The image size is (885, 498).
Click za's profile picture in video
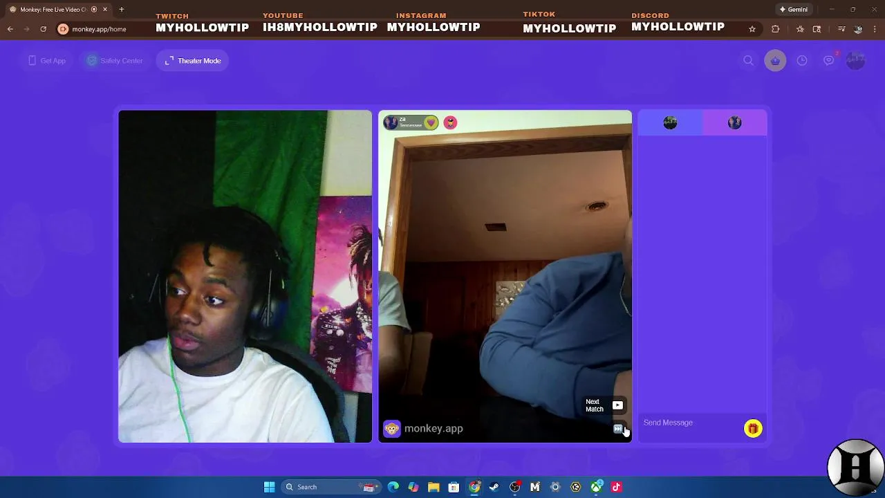point(391,122)
